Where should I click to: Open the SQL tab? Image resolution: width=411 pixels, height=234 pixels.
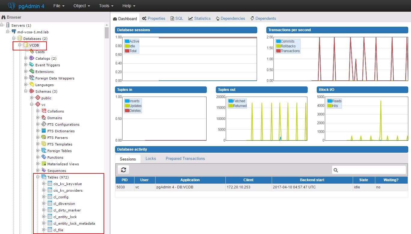pyautogui.click(x=177, y=19)
